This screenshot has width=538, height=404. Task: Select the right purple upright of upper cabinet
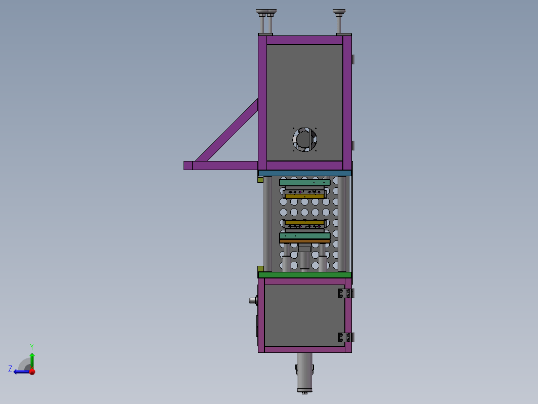347,103
